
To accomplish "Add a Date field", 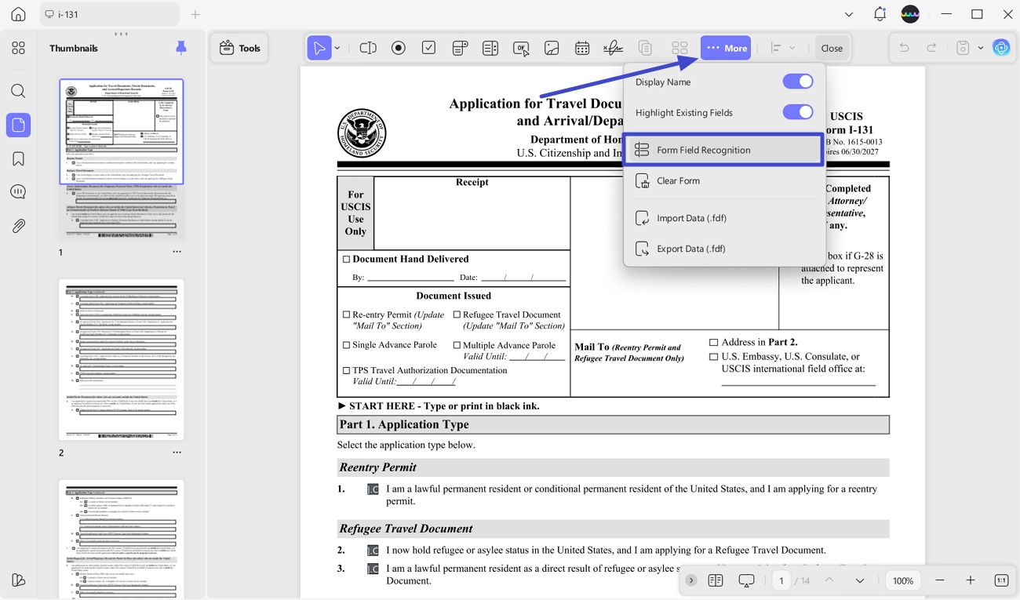I will (582, 47).
